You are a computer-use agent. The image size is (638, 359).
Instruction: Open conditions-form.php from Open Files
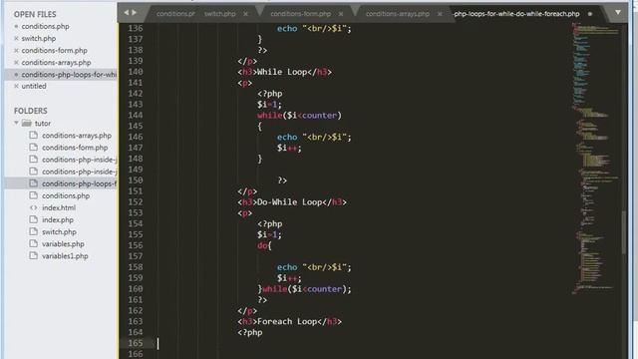point(54,51)
